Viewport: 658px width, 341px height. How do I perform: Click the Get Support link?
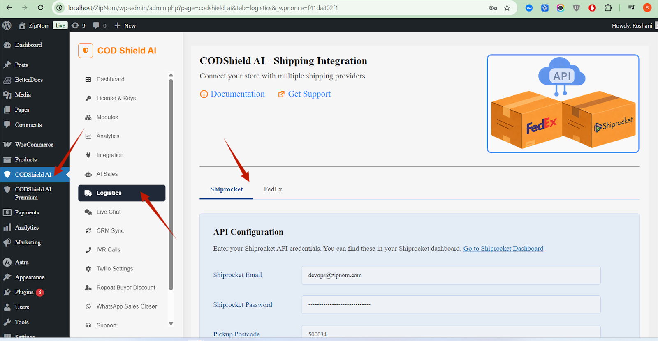point(309,94)
